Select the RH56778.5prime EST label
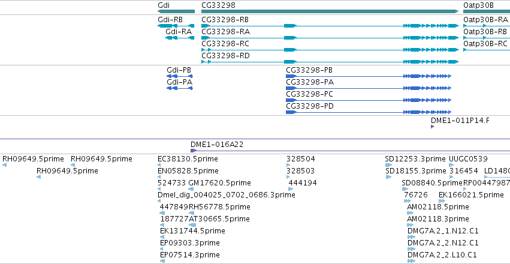The width and height of the screenshot is (510, 264). point(219,207)
